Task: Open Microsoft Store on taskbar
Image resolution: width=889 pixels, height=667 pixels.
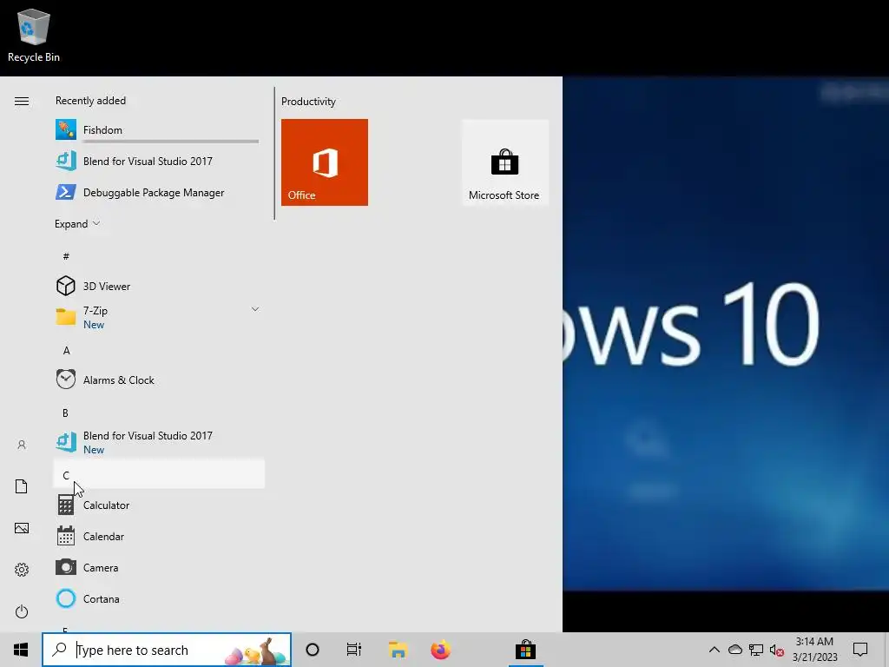Action: [x=525, y=650]
